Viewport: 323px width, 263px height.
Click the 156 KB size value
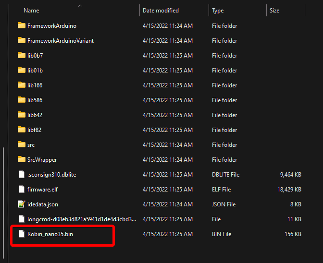[x=293, y=234]
